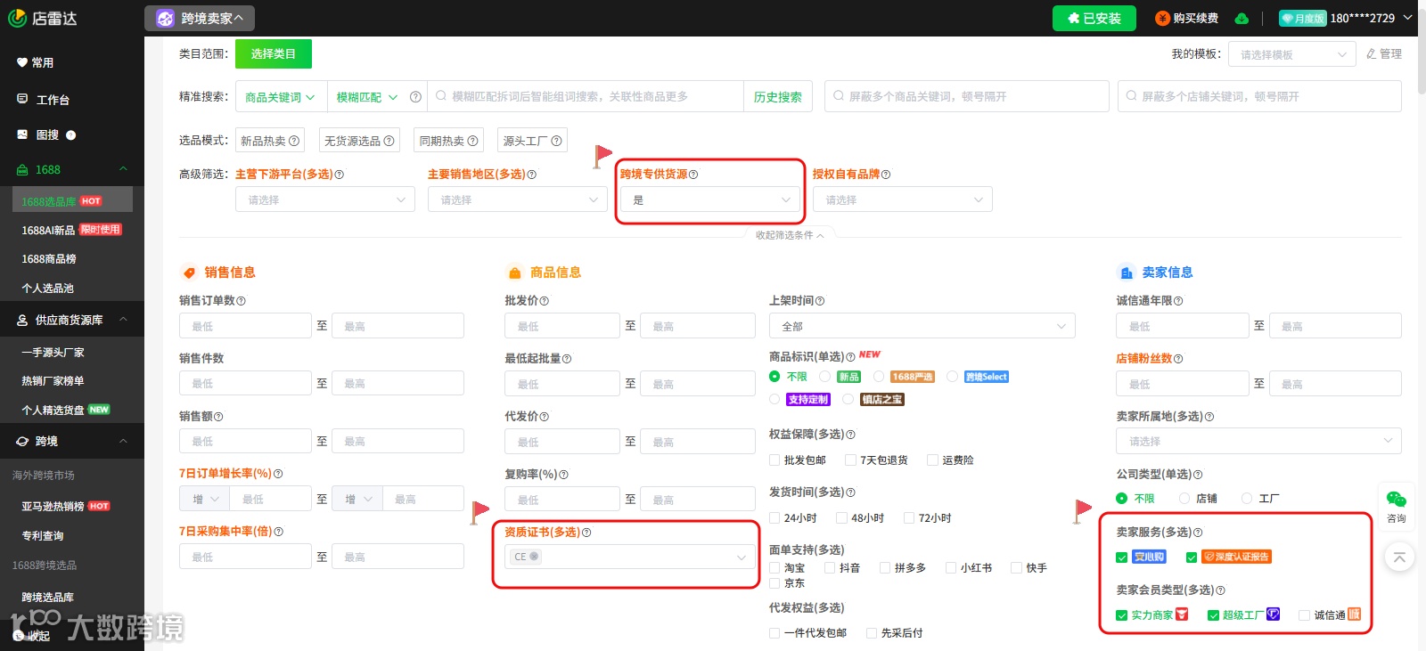Click the keyword search input field
1426x651 pixels.
[x=586, y=97]
